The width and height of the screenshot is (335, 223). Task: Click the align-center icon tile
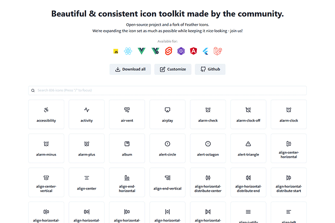coord(87,182)
